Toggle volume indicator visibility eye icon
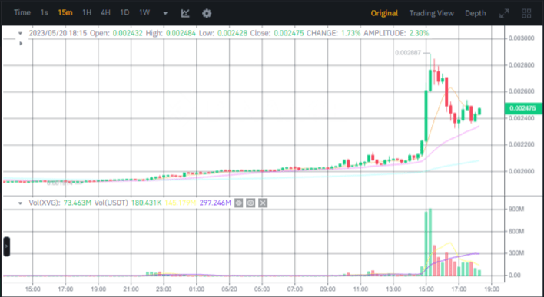This screenshot has height=297, width=544. click(x=238, y=203)
